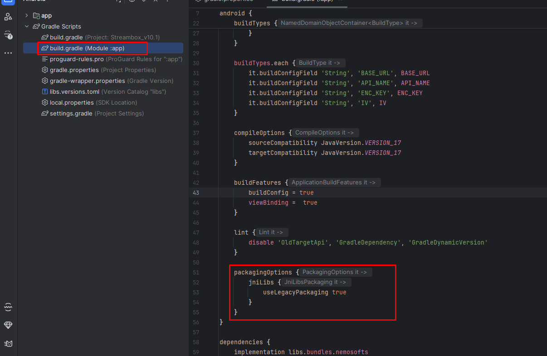Click 'GradleDynamicVersion' string
Screen dimensions: 547x356
[x=448, y=242]
